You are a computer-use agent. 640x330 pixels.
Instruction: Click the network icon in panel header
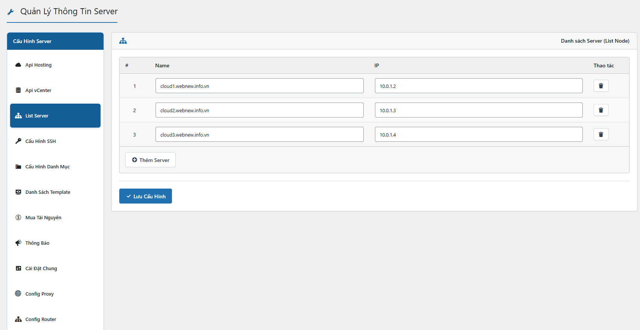coord(123,41)
